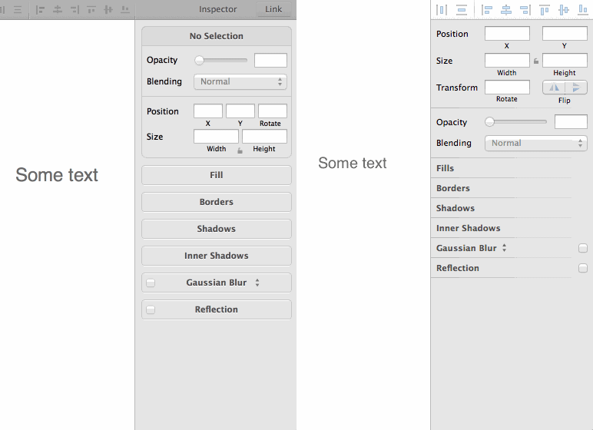The height and width of the screenshot is (430, 593).
Task: Click the Opacity slider in left panel
Action: point(221,60)
